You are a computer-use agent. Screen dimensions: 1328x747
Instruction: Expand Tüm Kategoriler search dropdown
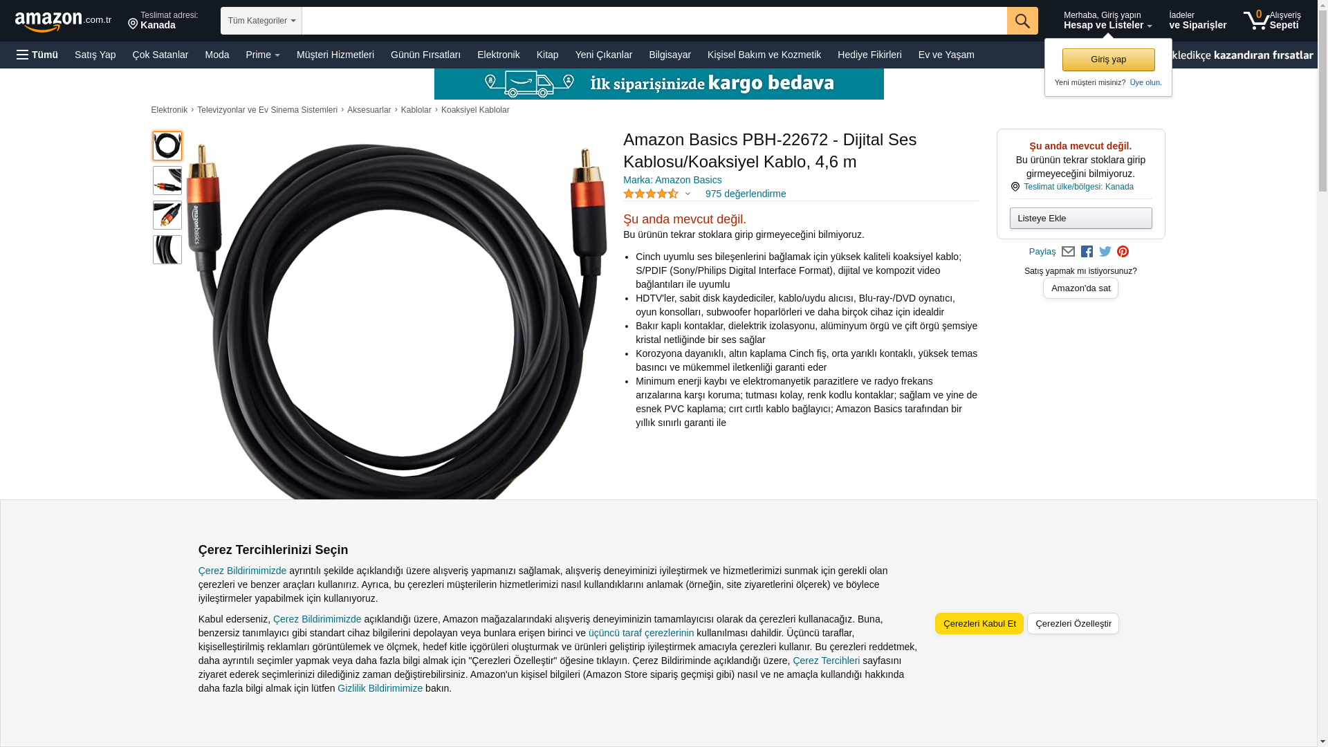(261, 21)
